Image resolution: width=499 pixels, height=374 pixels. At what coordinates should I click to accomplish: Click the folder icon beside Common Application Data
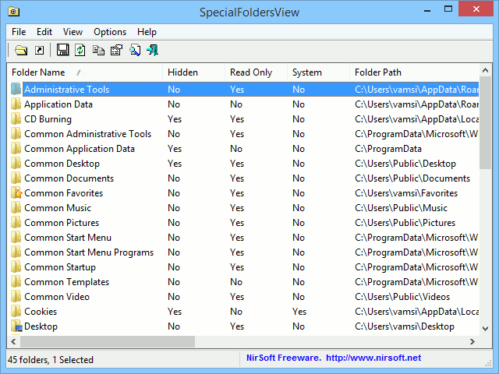[x=16, y=149]
